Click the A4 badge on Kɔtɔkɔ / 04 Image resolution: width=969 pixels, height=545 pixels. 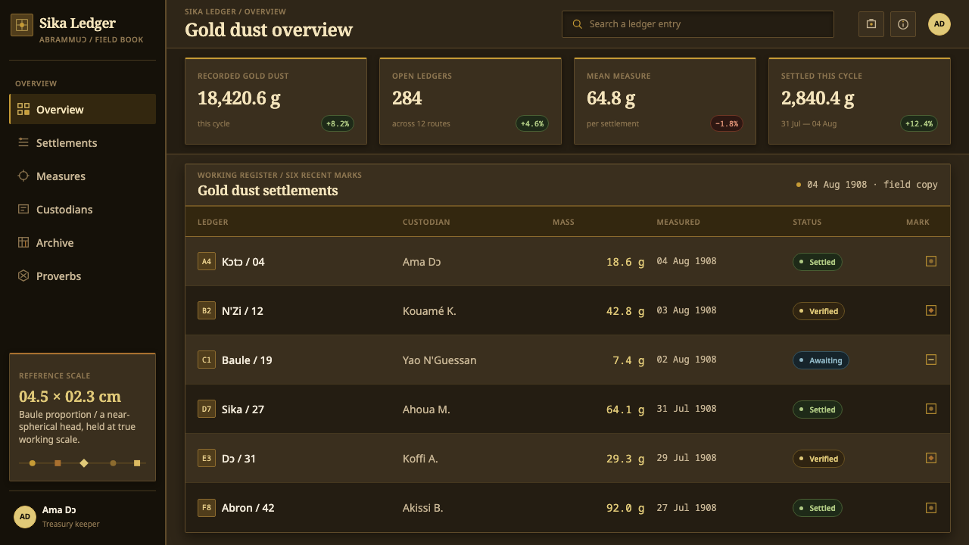(x=207, y=261)
